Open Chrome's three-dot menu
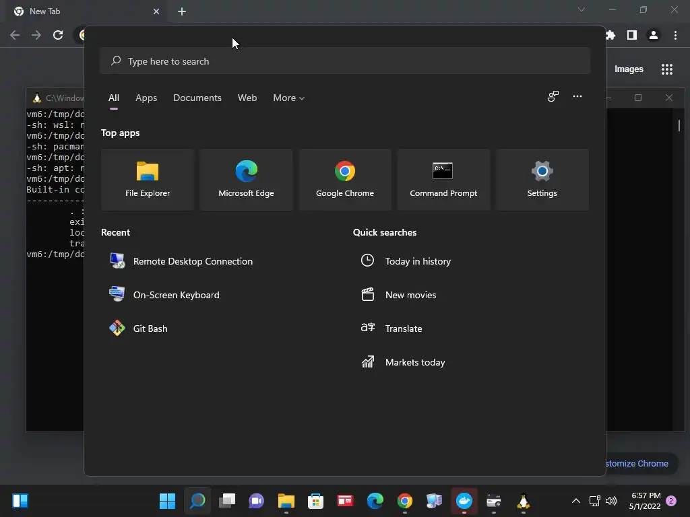Viewport: 690px width, 517px height. click(x=675, y=35)
